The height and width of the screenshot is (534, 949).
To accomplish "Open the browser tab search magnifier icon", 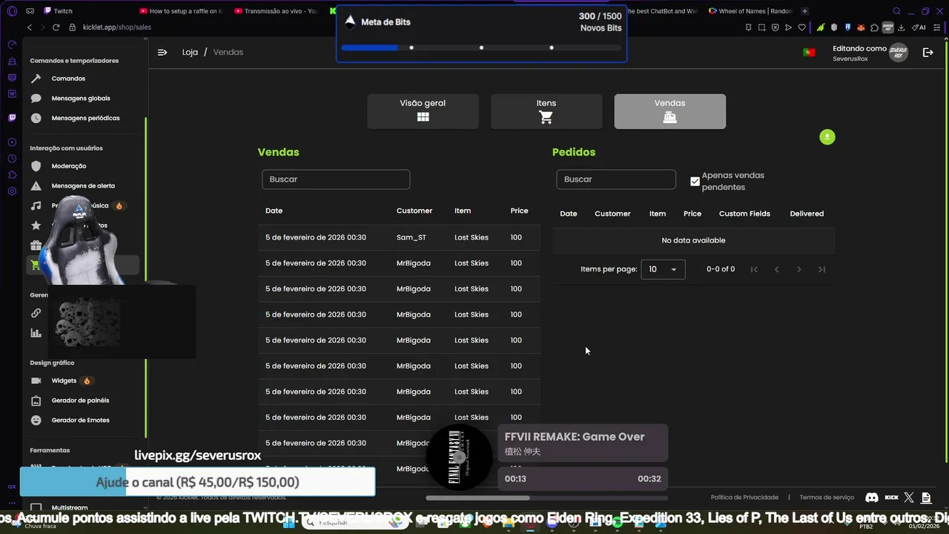I will point(896,11).
